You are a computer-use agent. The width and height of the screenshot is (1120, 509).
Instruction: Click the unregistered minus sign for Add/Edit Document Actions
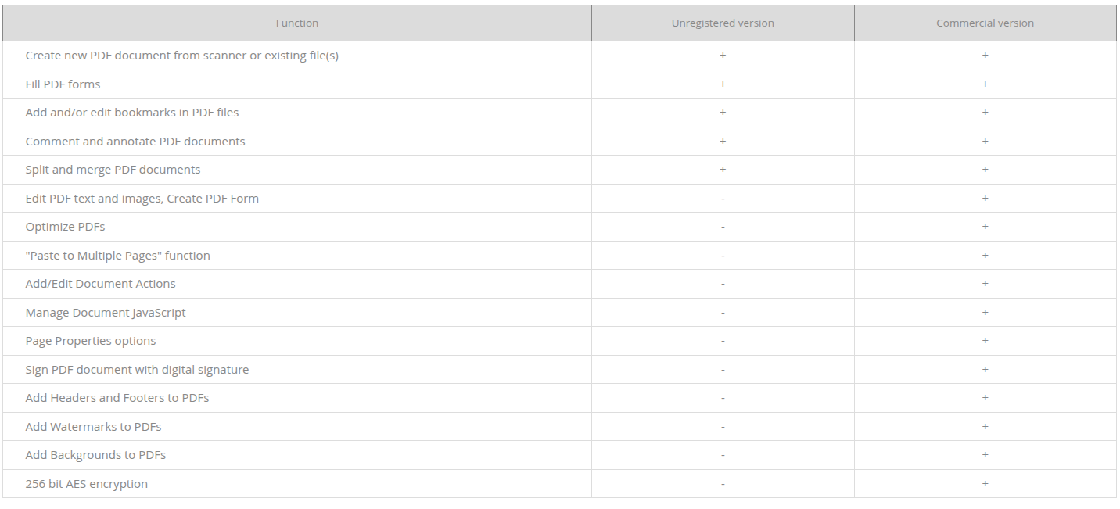(x=723, y=284)
